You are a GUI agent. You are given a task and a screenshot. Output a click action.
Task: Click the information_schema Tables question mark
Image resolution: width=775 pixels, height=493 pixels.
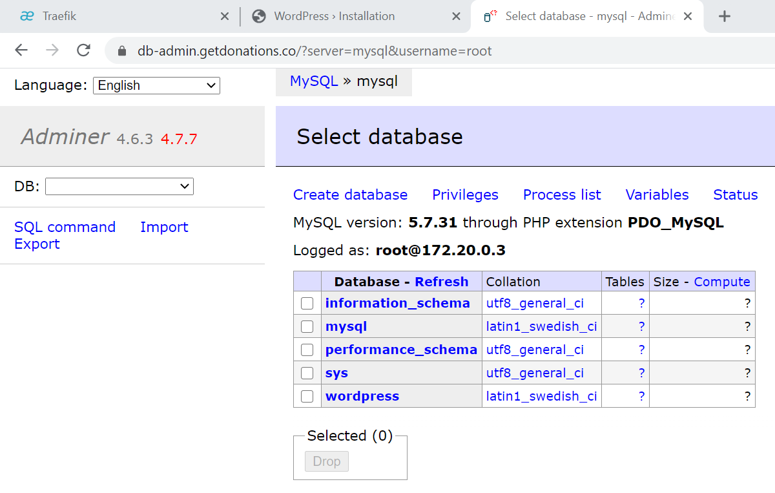point(641,303)
